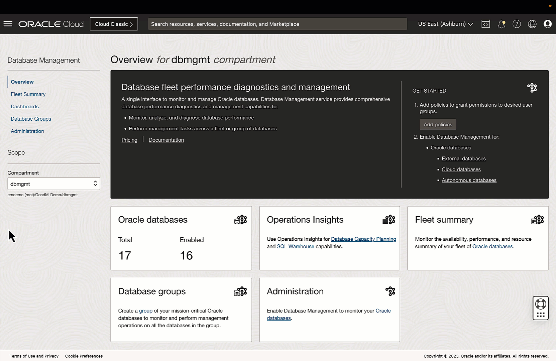Viewport: 556px width, 361px height.
Task: Click the resources search field
Action: (277, 24)
